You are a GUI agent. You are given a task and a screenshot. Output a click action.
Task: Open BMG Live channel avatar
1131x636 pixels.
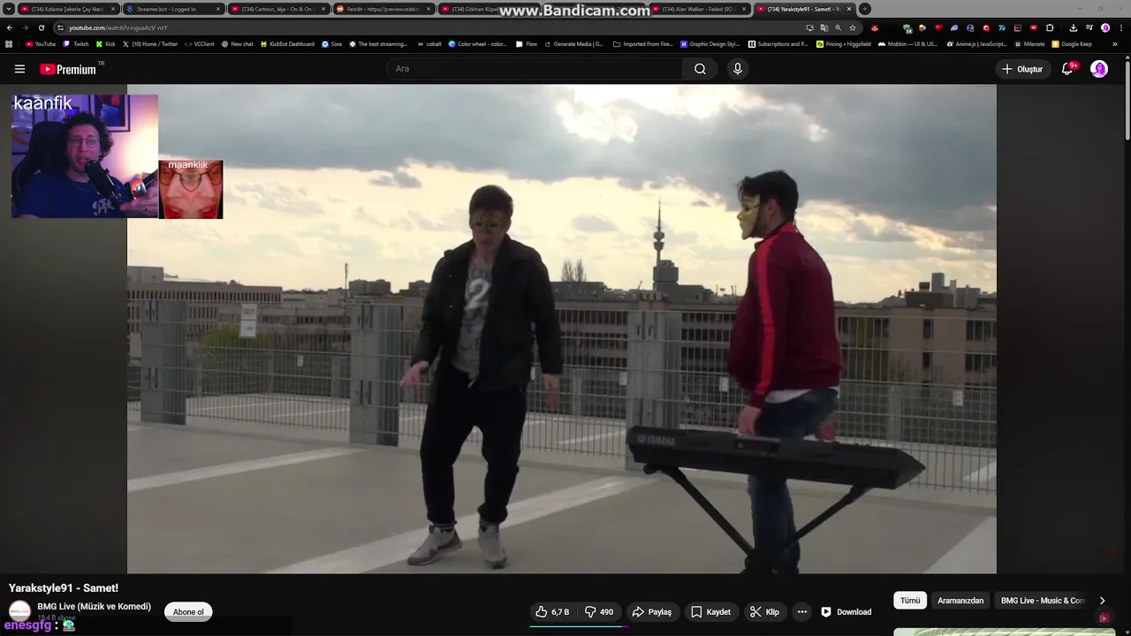click(x=19, y=610)
